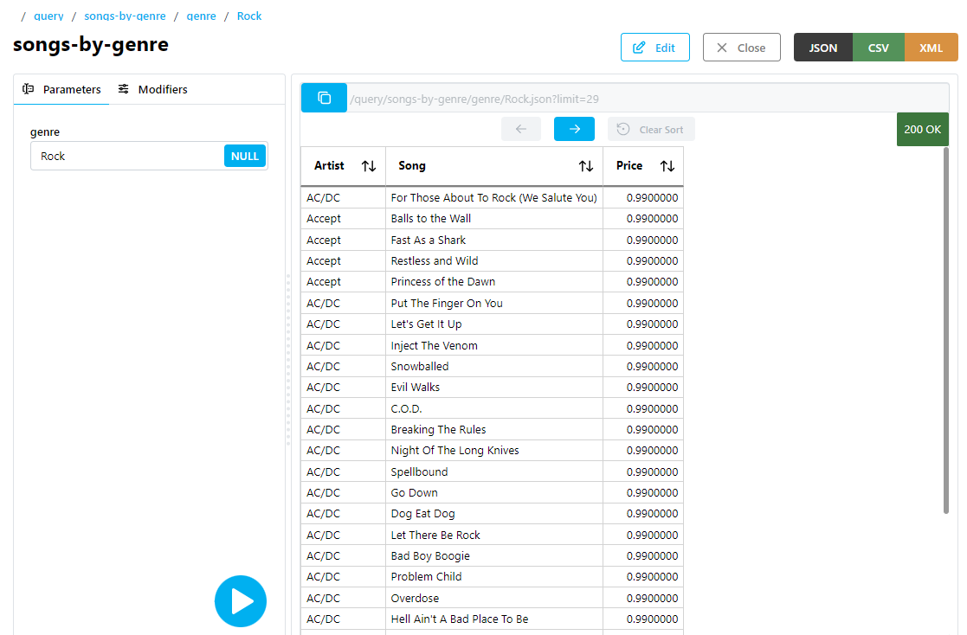
Task: Sort the table by Song column arrows
Action: (x=586, y=166)
